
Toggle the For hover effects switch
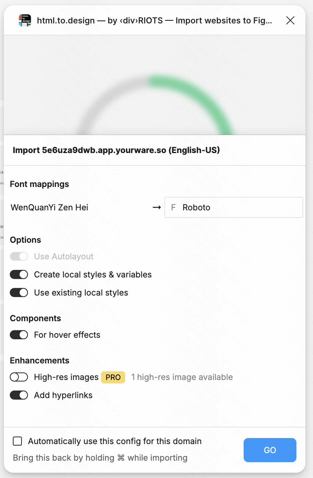[x=19, y=335]
